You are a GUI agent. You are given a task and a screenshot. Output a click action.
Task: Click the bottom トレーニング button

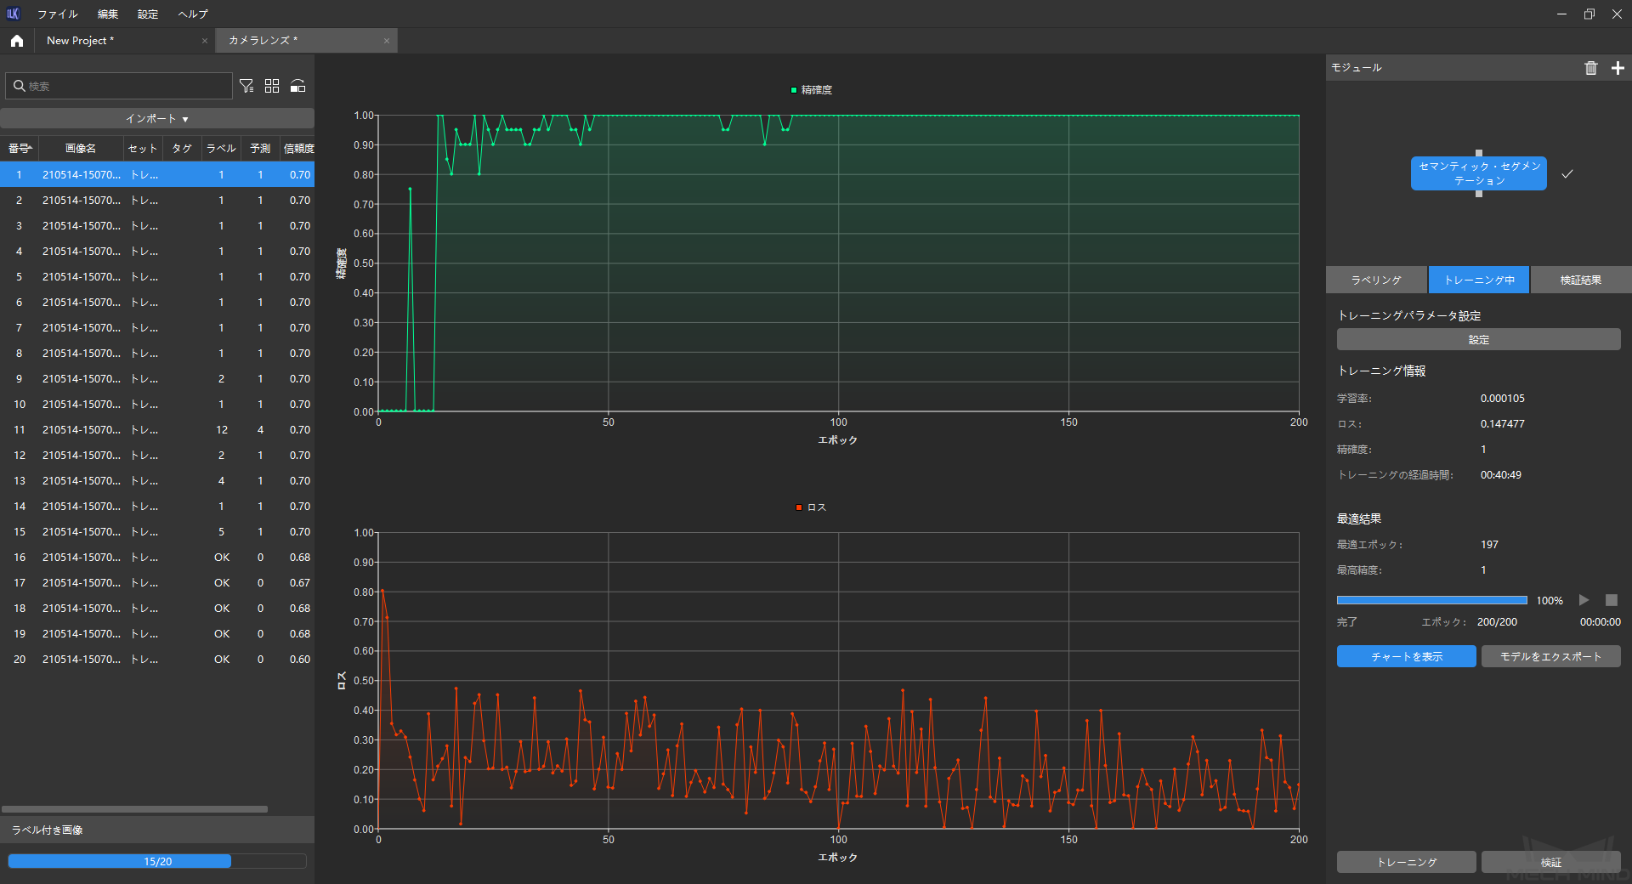(x=1407, y=862)
